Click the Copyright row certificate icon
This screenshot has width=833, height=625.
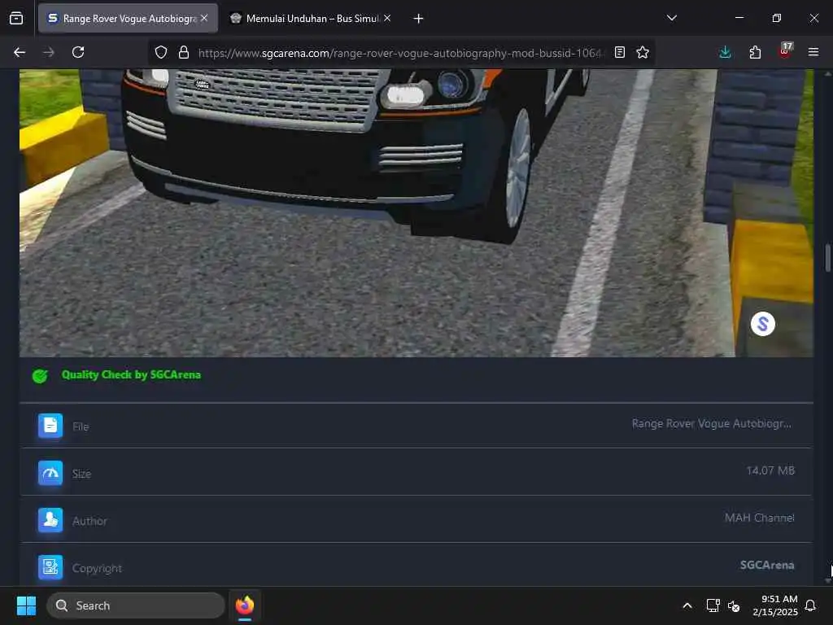(50, 567)
